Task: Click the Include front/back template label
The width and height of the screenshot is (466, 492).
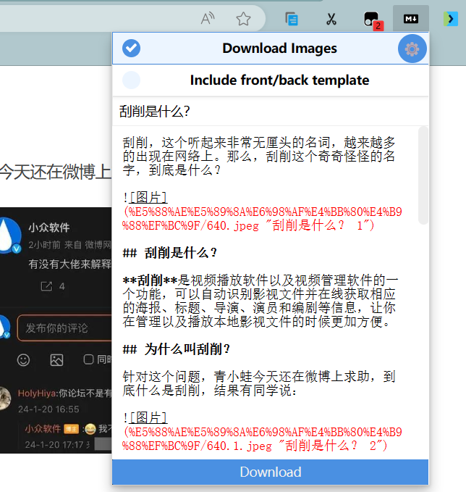Action: [279, 80]
